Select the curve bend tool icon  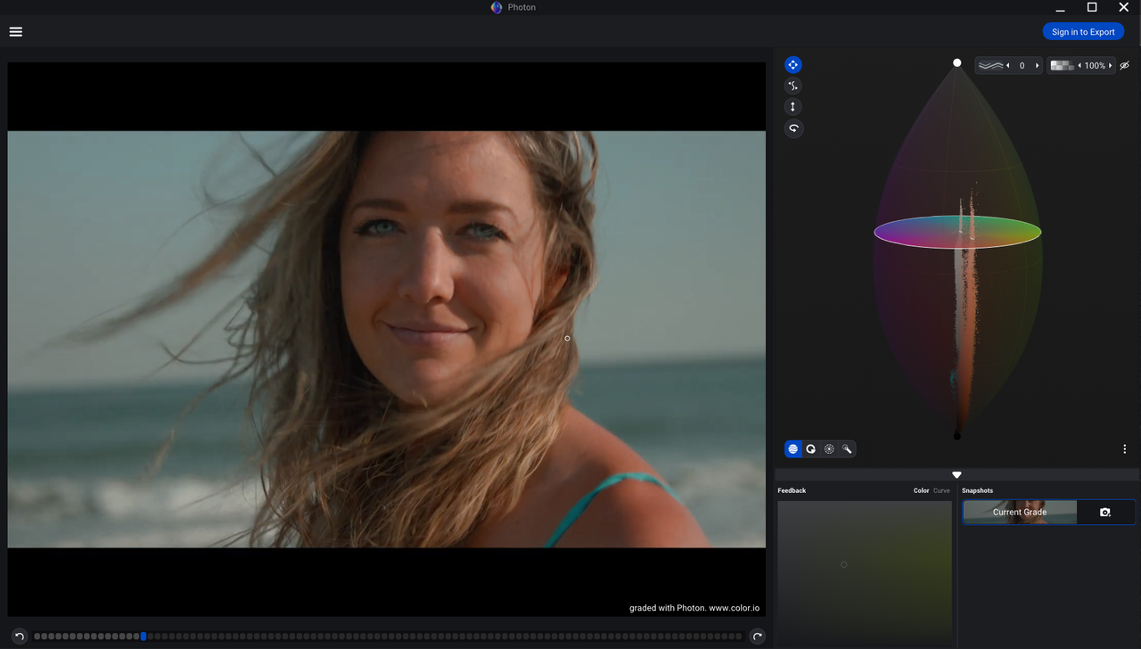(x=792, y=86)
